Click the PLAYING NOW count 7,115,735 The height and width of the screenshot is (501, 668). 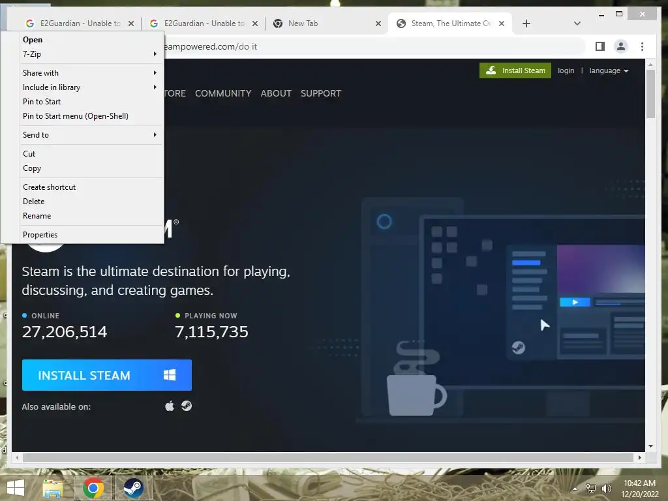pos(212,332)
